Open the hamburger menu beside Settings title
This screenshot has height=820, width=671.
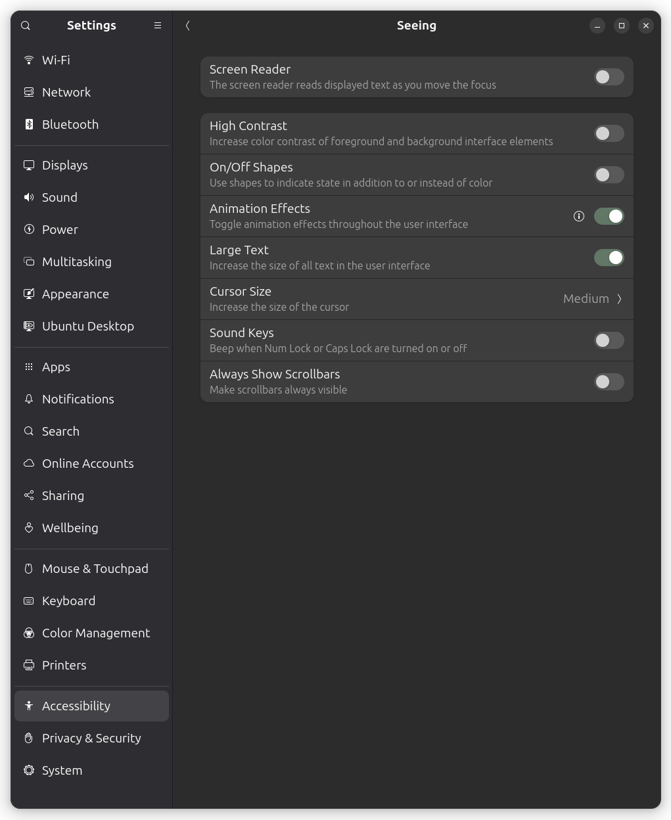point(158,26)
